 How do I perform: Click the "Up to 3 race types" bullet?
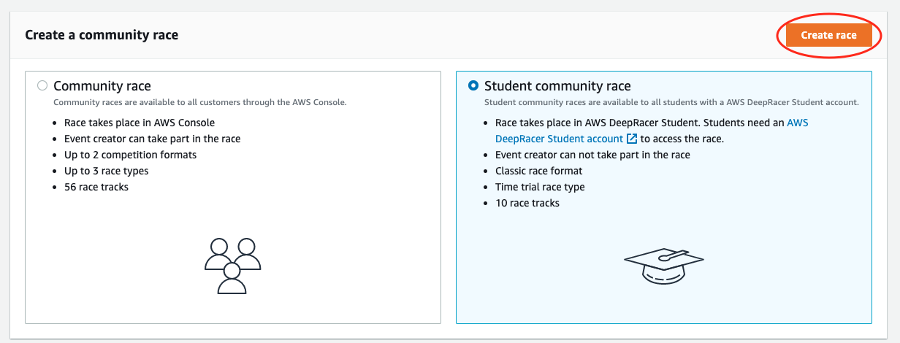[106, 171]
